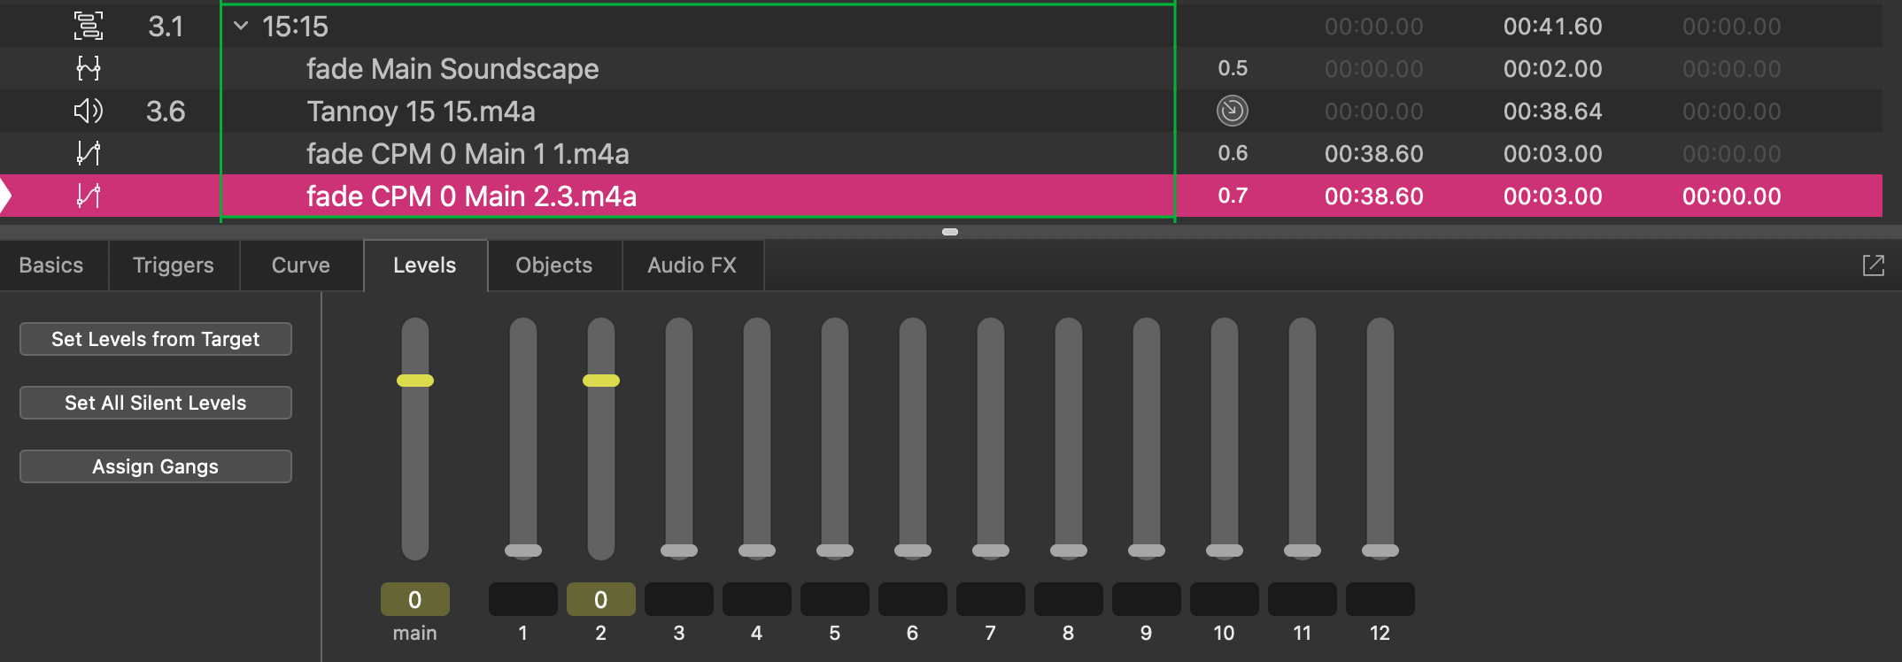Pop out the inspector with the arrow icon
This screenshot has width=1902, height=662.
(1874, 266)
